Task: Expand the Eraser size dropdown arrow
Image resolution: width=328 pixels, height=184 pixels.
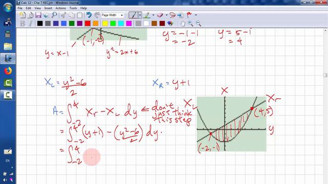Action: click(x=167, y=15)
